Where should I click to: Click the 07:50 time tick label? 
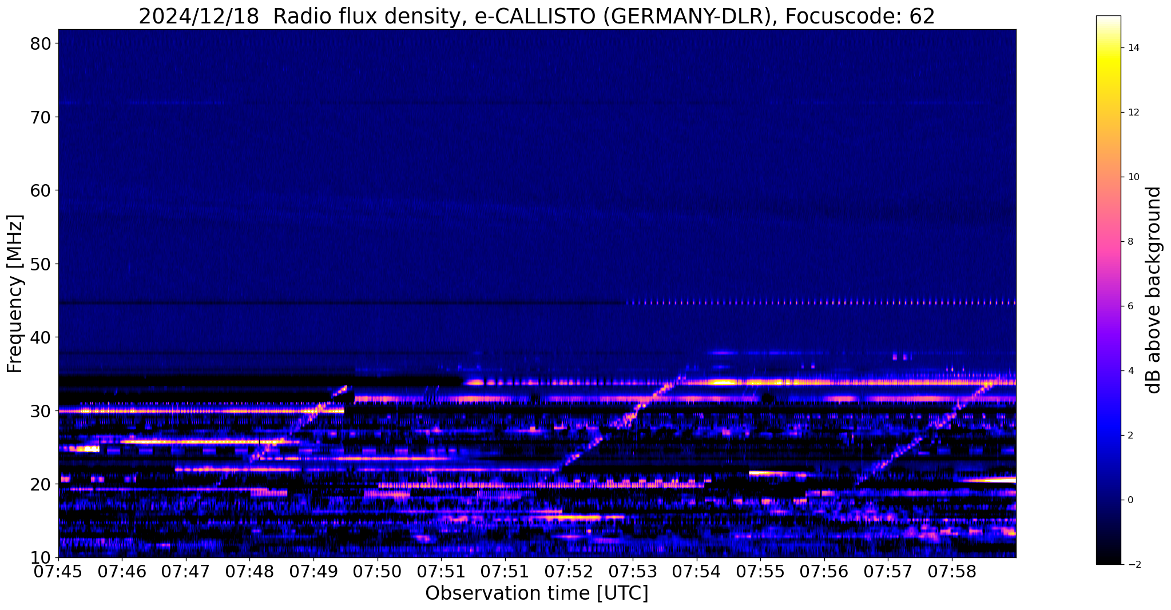pos(378,572)
